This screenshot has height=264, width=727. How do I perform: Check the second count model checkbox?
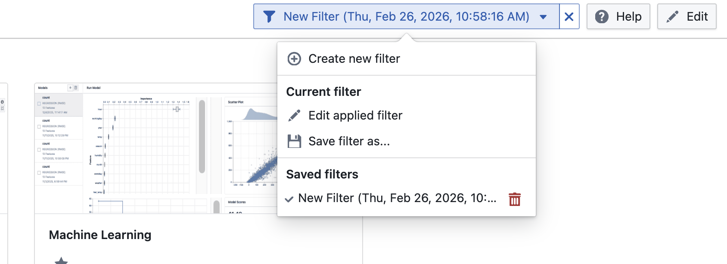tap(39, 127)
